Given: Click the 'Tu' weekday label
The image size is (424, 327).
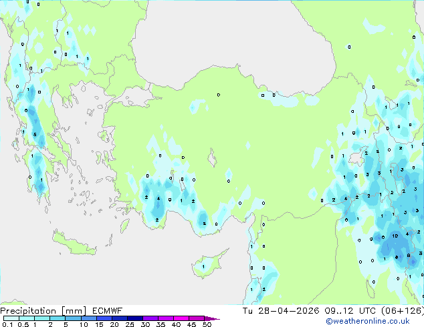Looking at the screenshot, I should [247, 311].
